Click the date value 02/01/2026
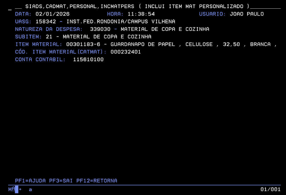Viewport: 286px width, 195px height. (x=53, y=14)
